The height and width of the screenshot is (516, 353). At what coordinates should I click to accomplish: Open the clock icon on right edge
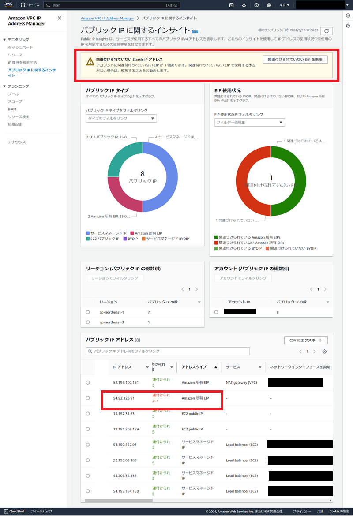348,26
